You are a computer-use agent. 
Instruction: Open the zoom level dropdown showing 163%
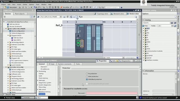click(123, 58)
